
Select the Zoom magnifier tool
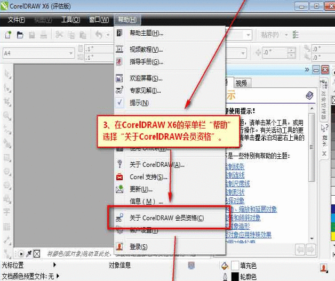[7, 116]
